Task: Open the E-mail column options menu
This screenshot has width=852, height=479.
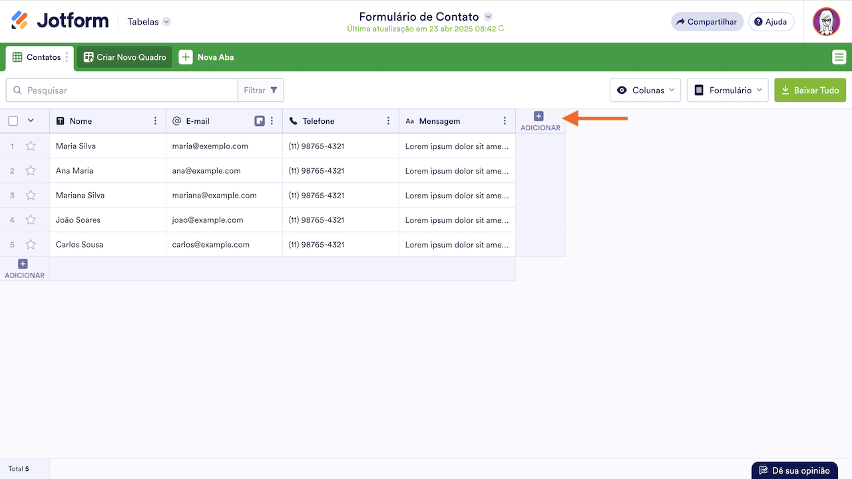Action: coord(272,121)
